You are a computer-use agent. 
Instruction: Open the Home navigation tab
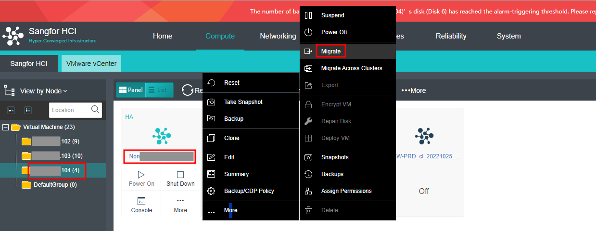[163, 36]
